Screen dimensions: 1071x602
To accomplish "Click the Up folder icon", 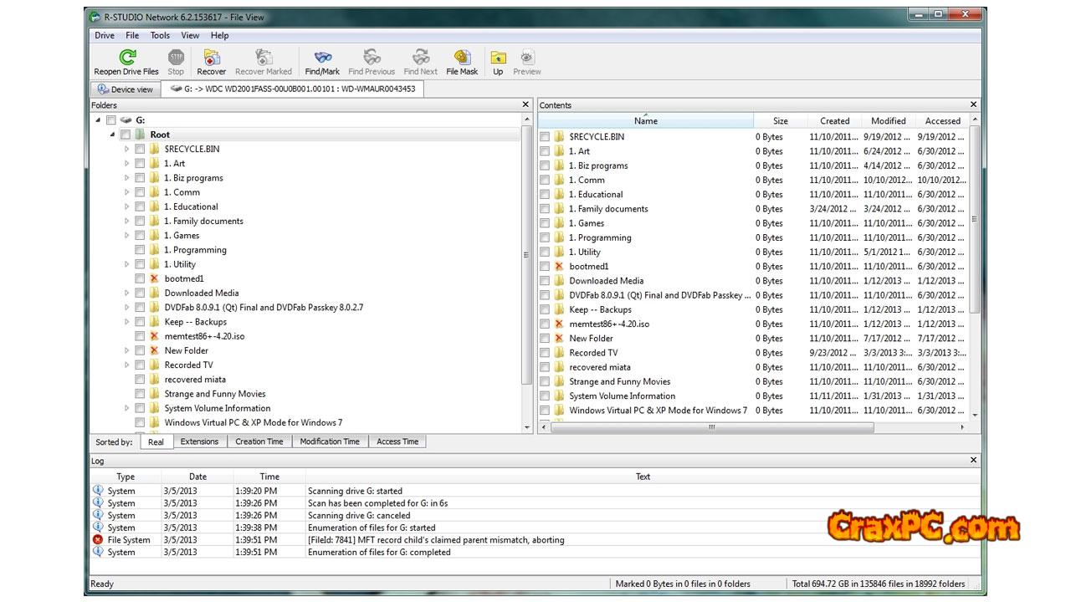I will click(498, 58).
